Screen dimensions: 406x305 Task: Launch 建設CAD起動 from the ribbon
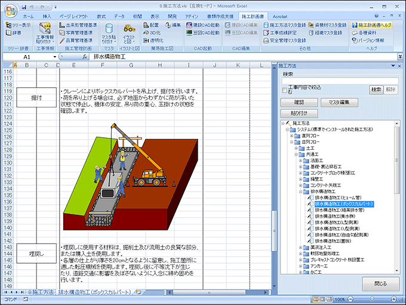(x=189, y=25)
